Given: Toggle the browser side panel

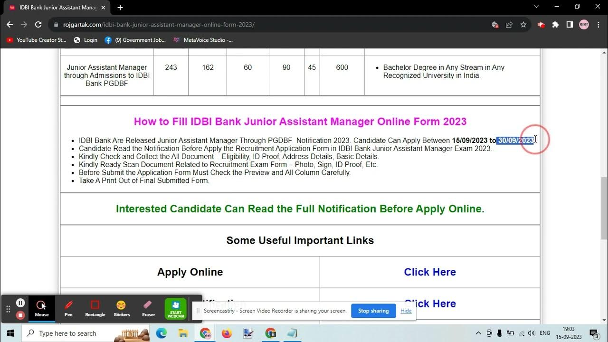Looking at the screenshot, I should coord(570,25).
